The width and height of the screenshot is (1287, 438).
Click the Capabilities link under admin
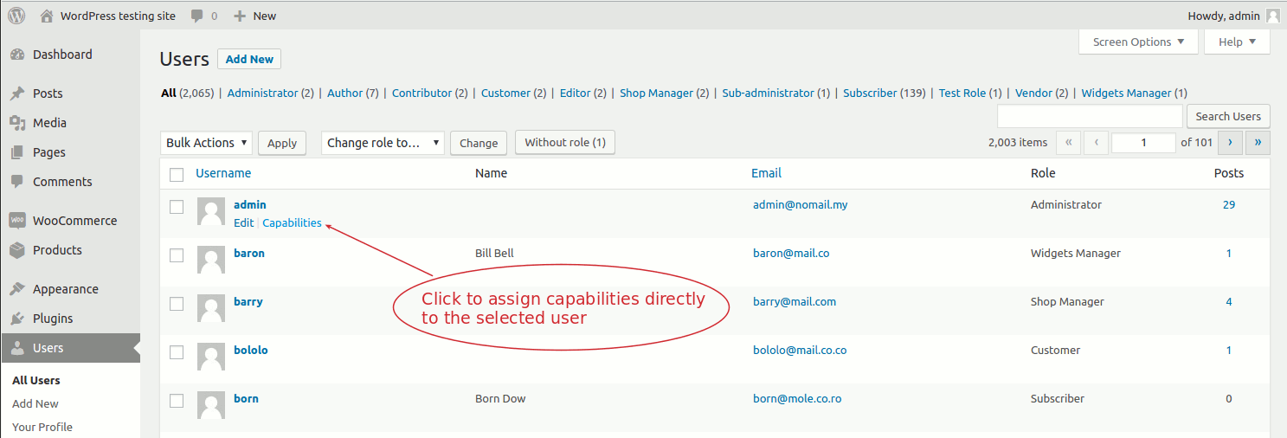[292, 222]
